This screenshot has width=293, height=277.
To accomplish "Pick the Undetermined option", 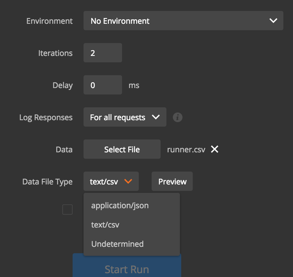I will 118,244.
